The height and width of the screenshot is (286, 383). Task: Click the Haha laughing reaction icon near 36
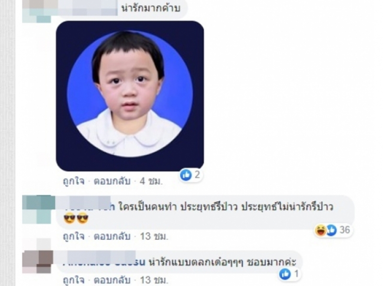coord(320,230)
